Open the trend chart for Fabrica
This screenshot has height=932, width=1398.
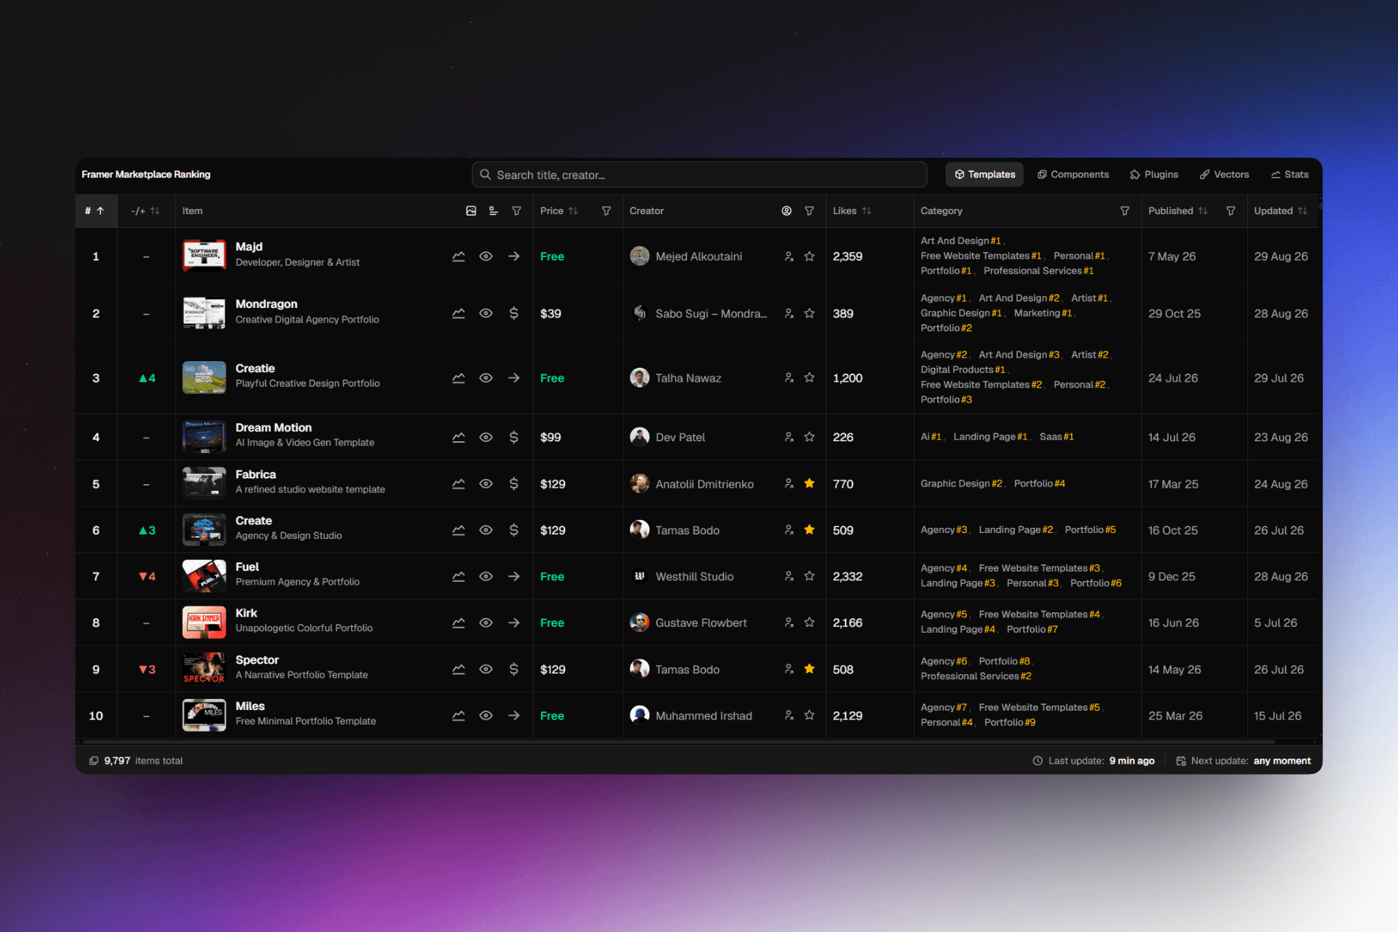pos(459,483)
